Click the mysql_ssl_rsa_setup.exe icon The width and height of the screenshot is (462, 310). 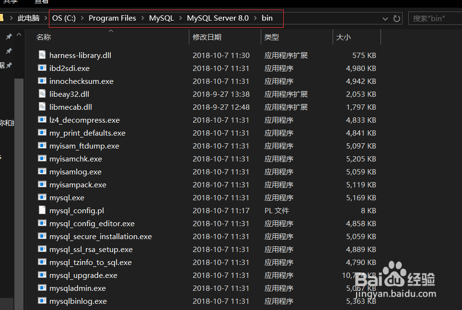pos(42,249)
